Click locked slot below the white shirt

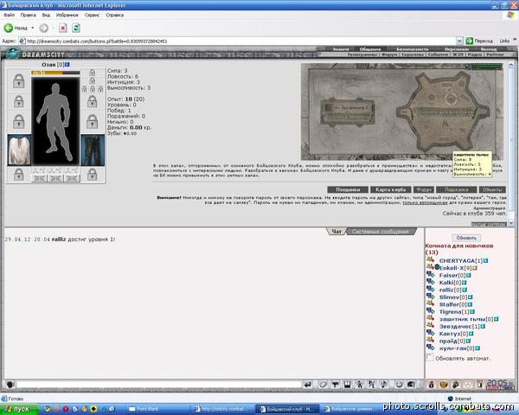click(x=19, y=175)
